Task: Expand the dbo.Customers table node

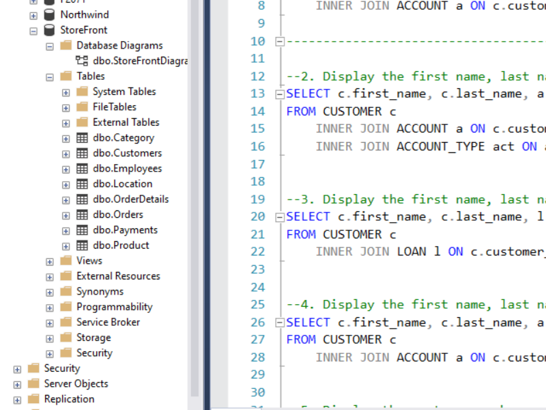Action: pos(66,154)
